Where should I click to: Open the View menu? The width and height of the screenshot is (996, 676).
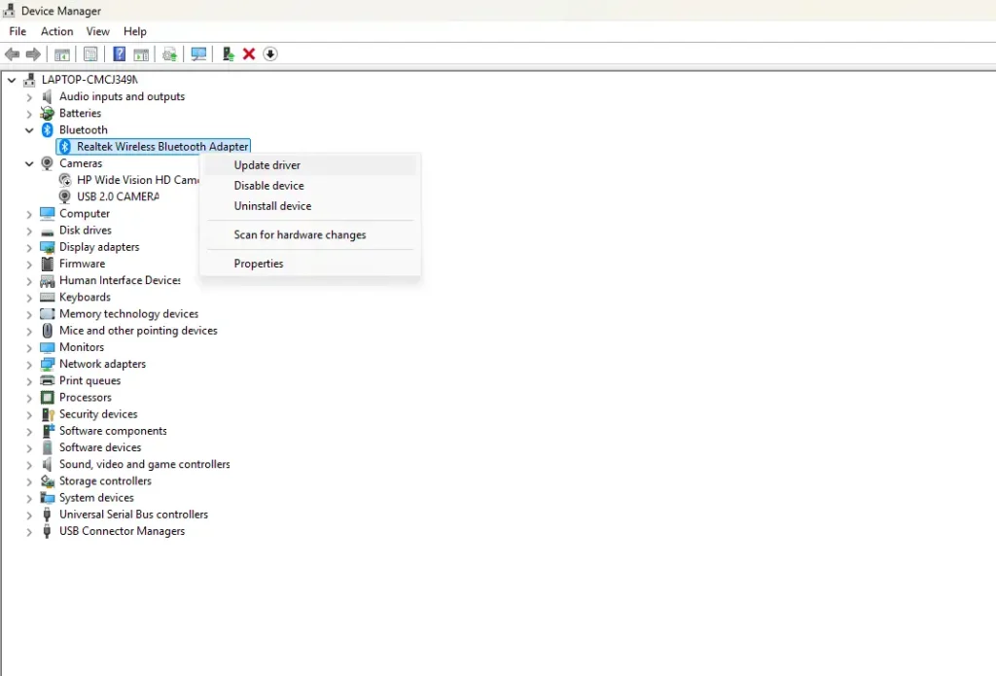click(97, 32)
